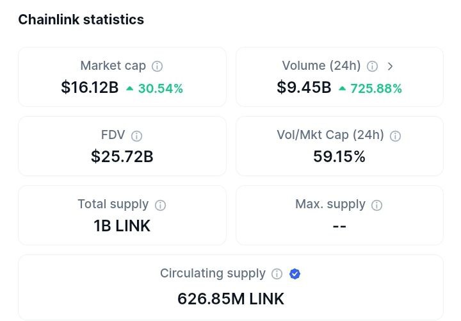Click the Vol/Mkt Cap (24h) info icon
The height and width of the screenshot is (321, 461).
point(396,136)
